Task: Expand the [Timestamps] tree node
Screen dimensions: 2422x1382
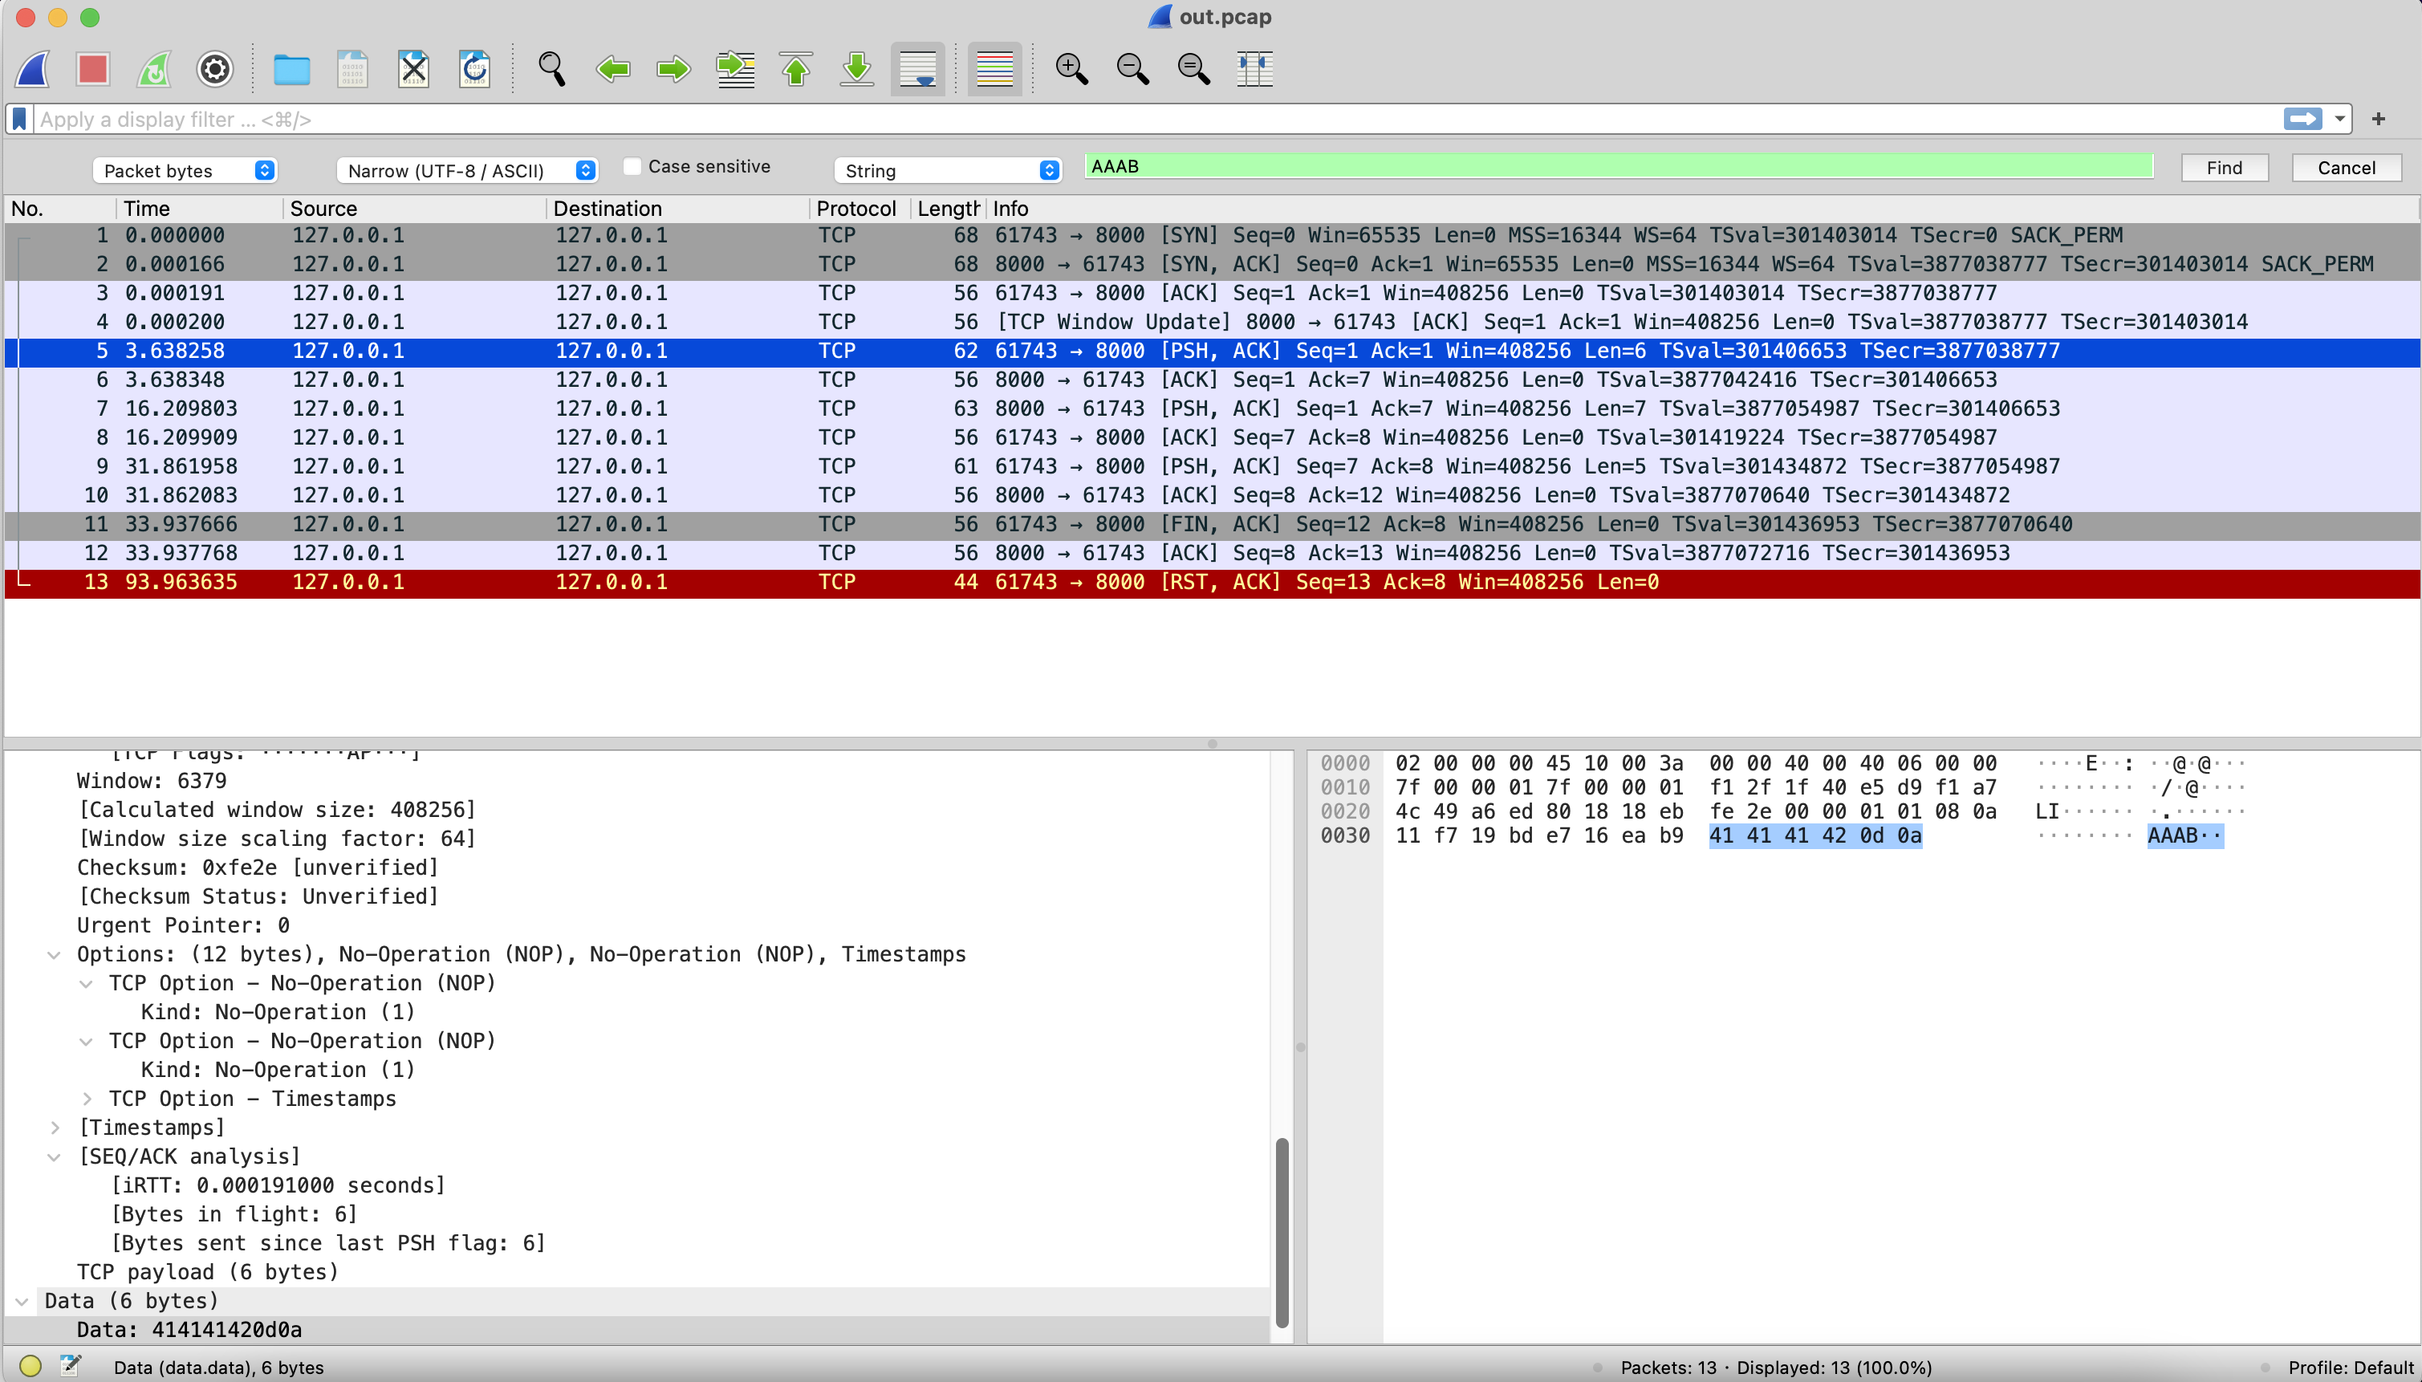Action: pyautogui.click(x=54, y=1128)
